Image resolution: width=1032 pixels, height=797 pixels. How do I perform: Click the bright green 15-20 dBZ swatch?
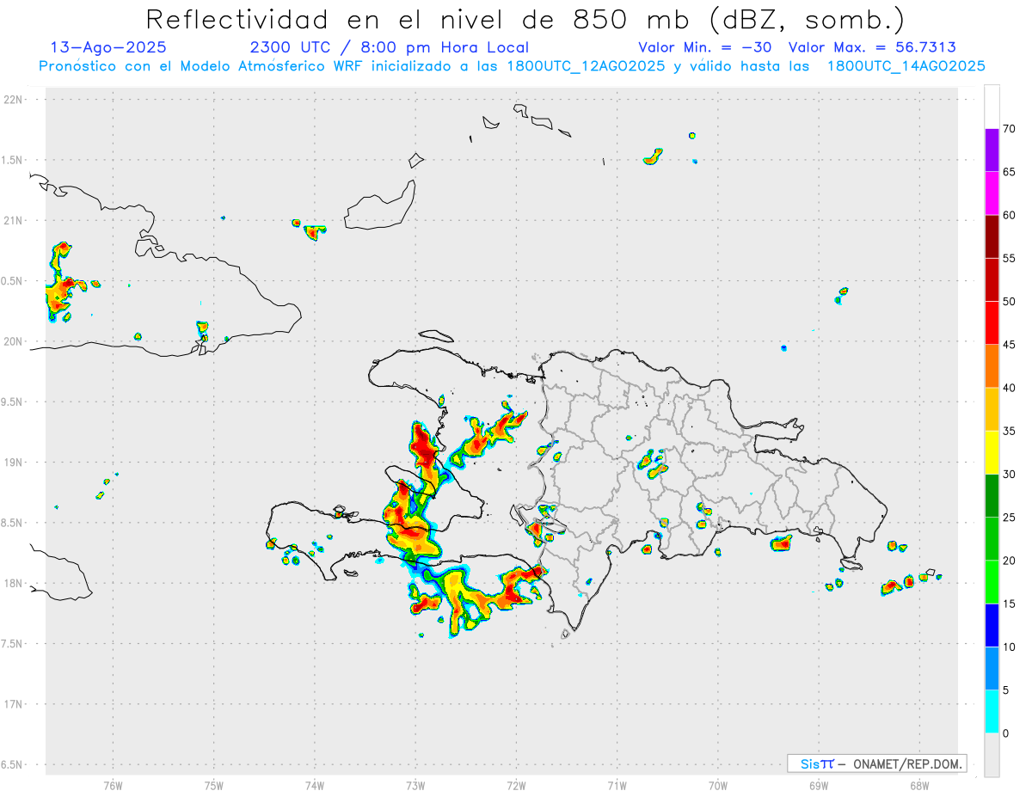pyautogui.click(x=992, y=582)
